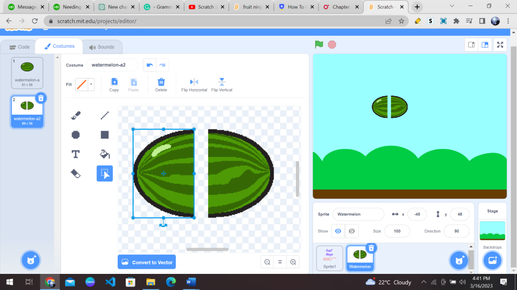517x290 pixels.
Task: Select the Line tool
Action: tap(105, 115)
